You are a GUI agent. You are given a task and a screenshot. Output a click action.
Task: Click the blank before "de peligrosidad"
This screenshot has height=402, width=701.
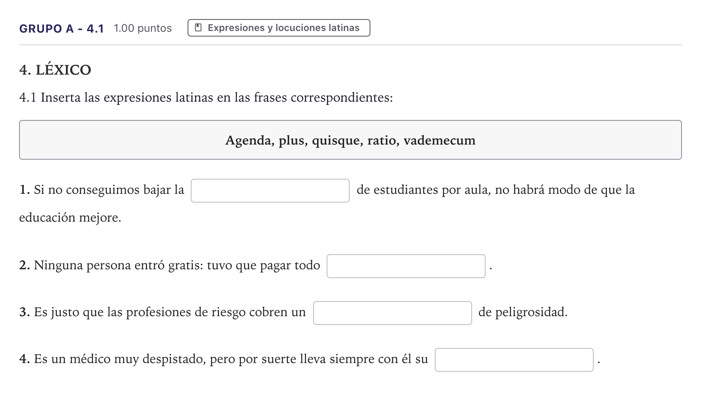click(x=393, y=313)
